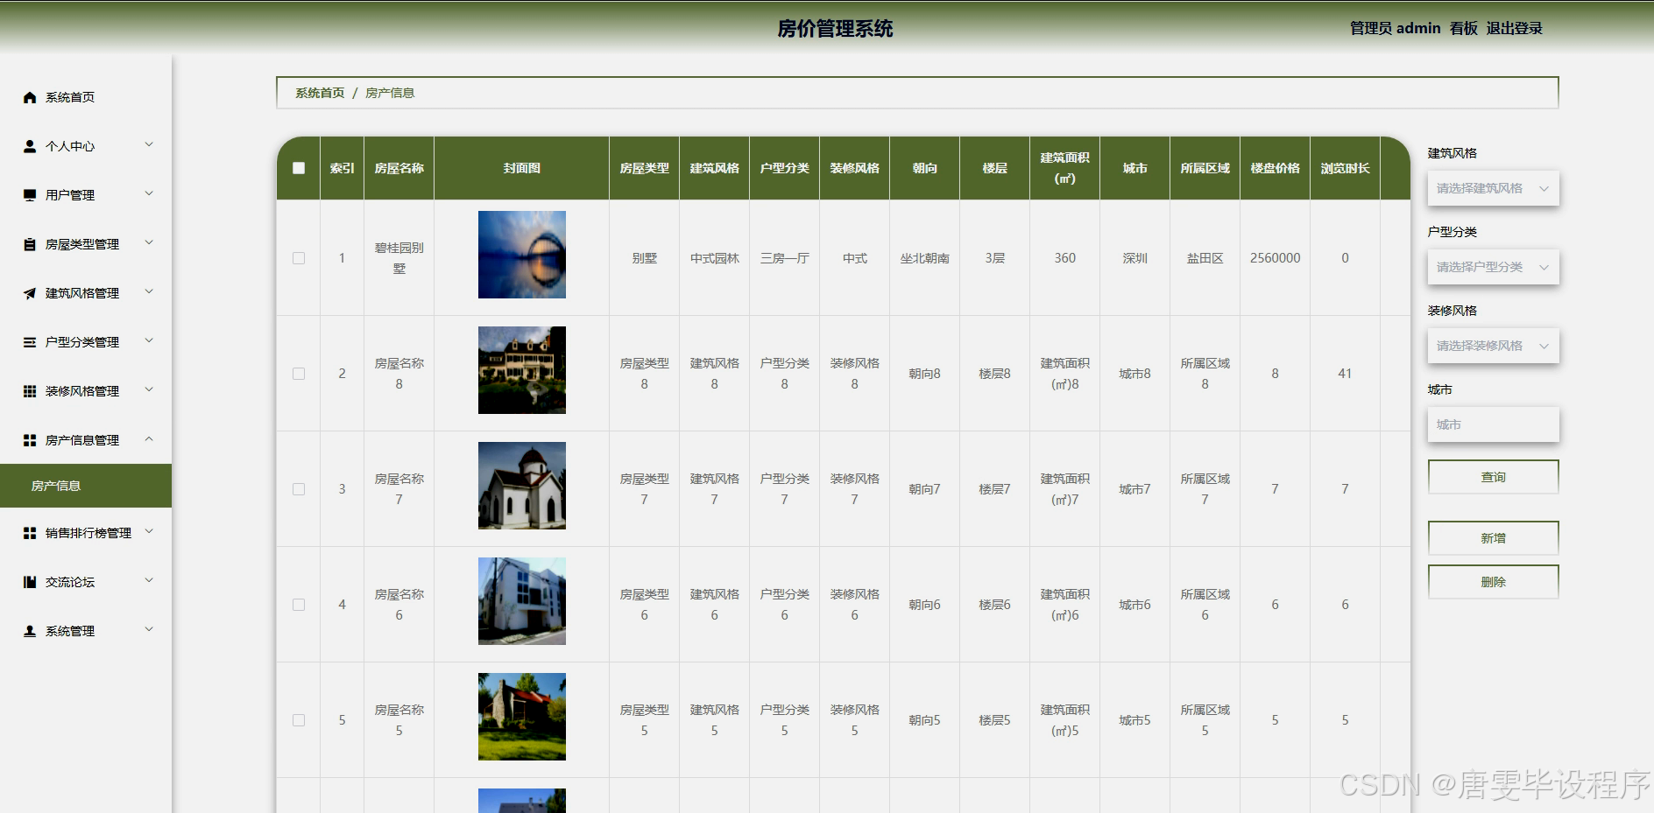This screenshot has width=1654, height=813.
Task: Click the grid icon for 装修风格管理
Action: click(x=30, y=391)
